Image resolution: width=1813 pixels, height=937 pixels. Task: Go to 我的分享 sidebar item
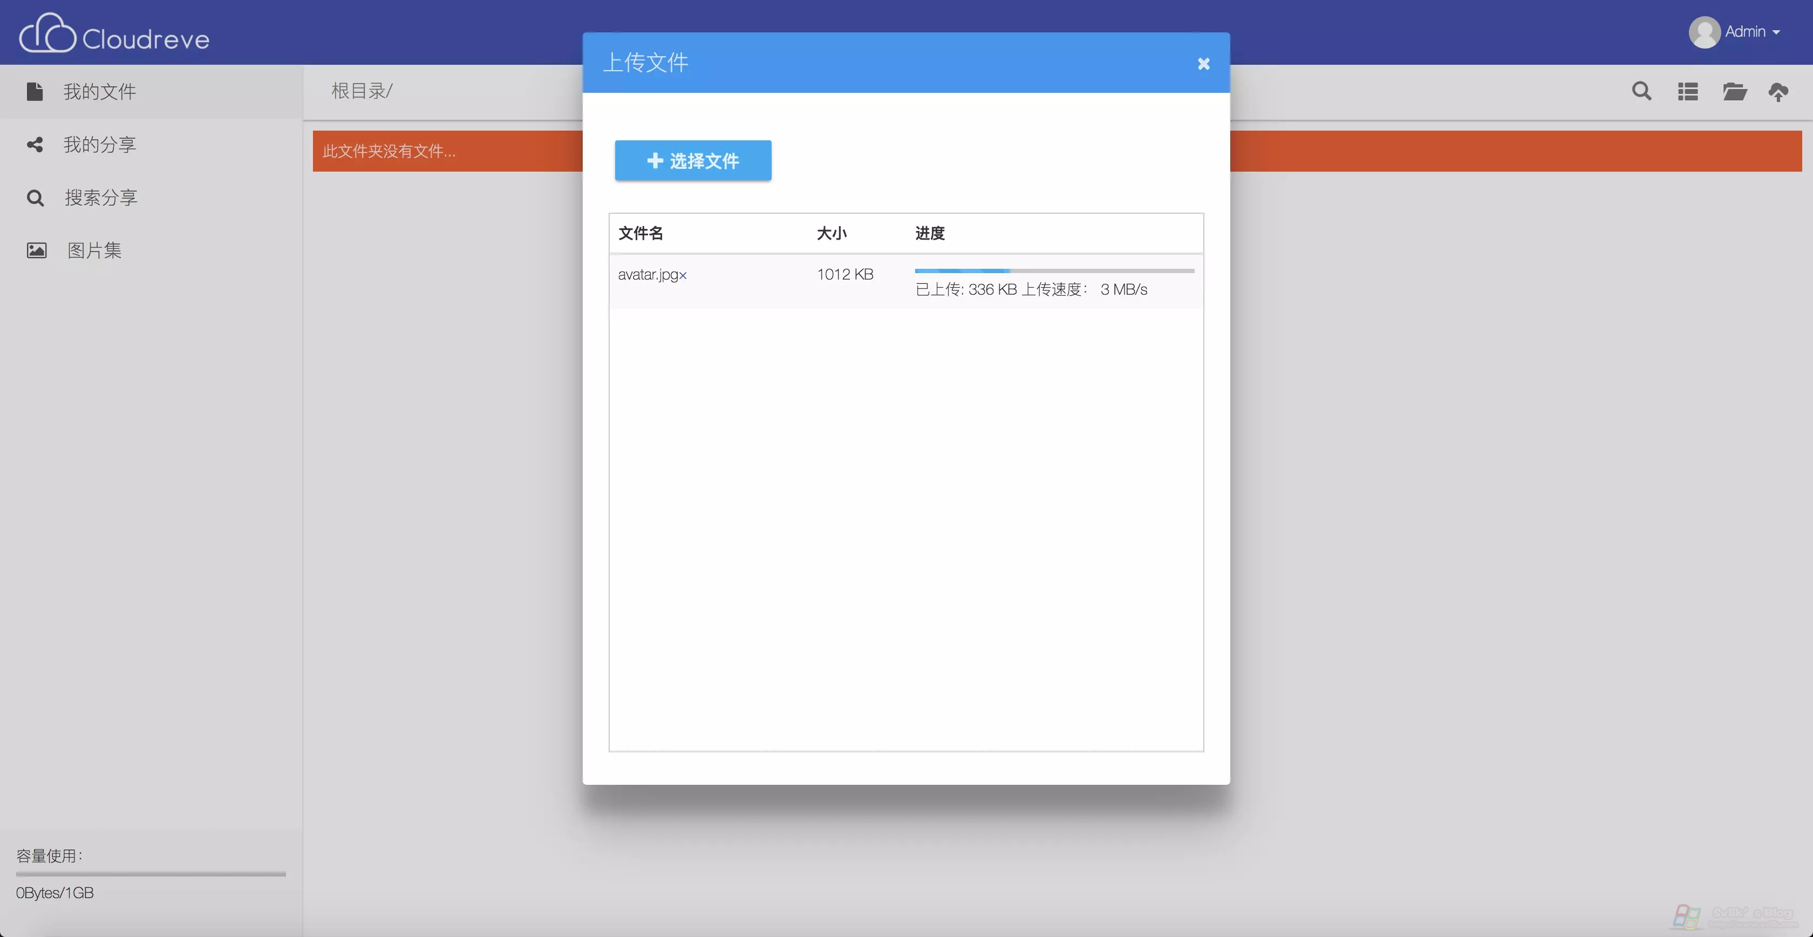tap(100, 144)
